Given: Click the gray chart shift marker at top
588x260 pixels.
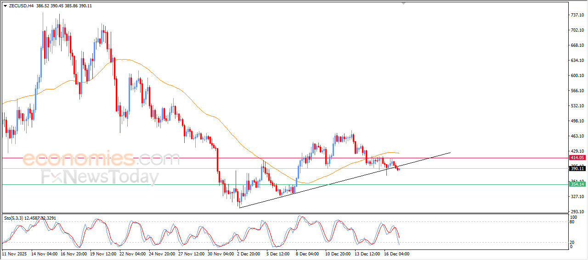Looking at the screenshot, I should [x=404, y=3].
